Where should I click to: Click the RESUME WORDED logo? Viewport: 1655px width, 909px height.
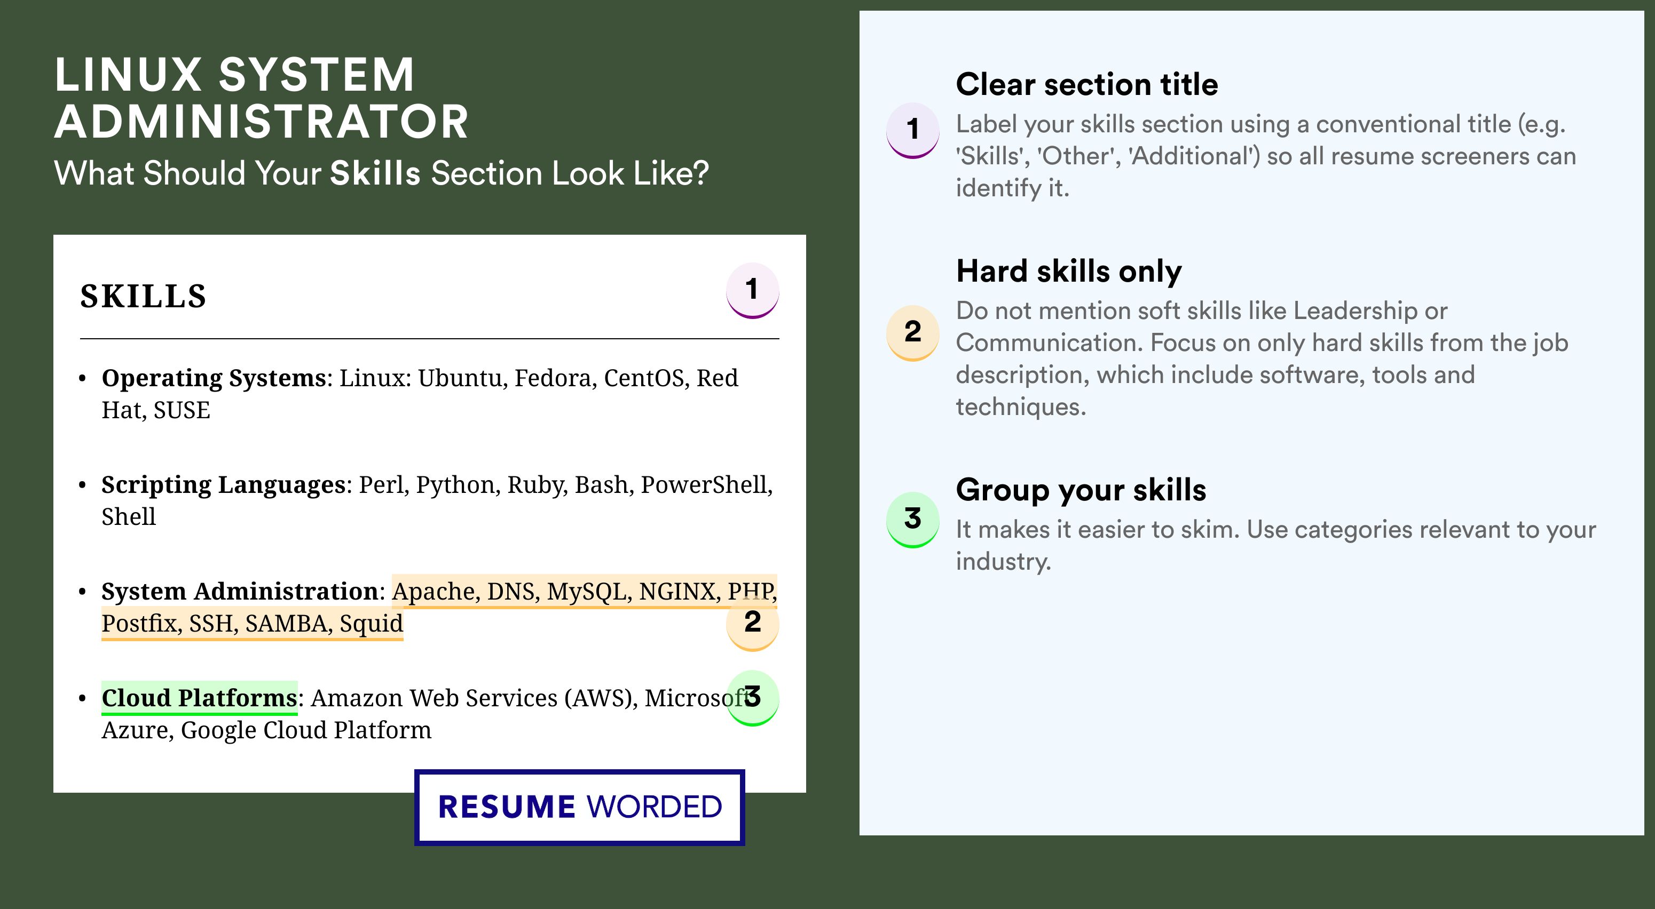(579, 807)
